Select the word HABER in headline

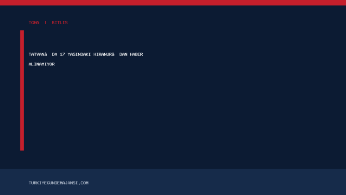coord(136,54)
